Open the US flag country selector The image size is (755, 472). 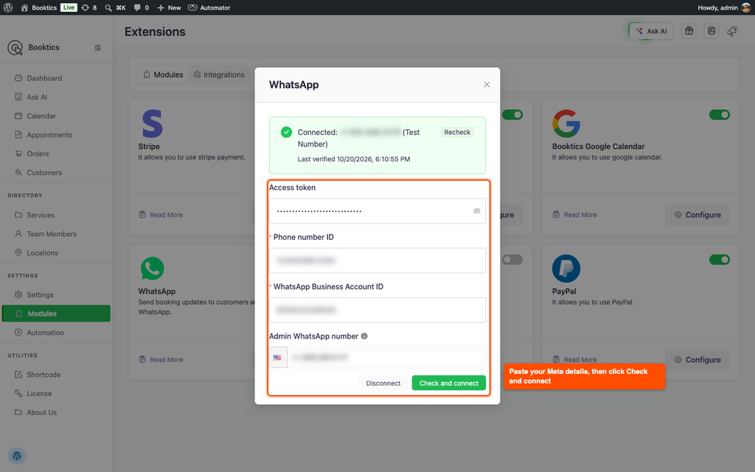pos(278,358)
